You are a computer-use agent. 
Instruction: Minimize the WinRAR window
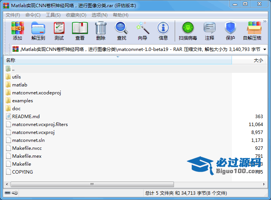click(235, 4)
